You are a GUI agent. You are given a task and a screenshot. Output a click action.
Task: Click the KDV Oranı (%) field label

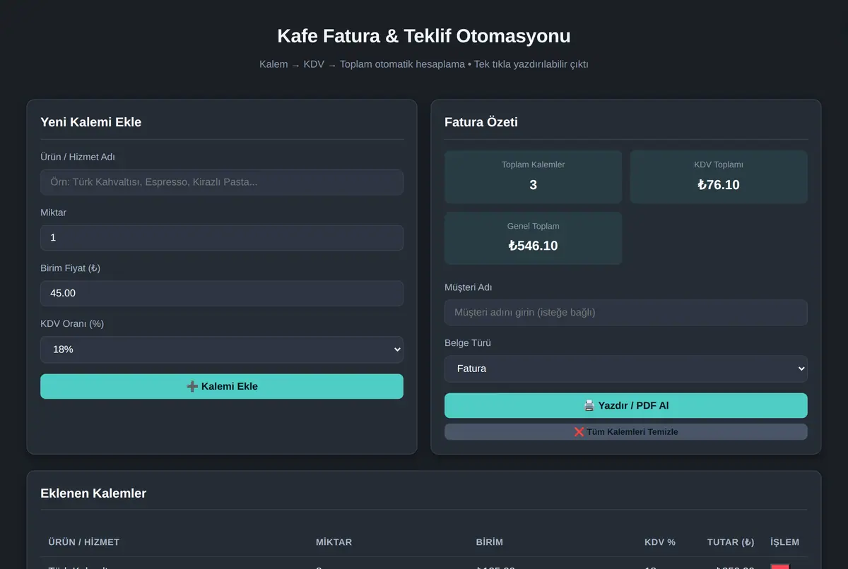tap(72, 323)
